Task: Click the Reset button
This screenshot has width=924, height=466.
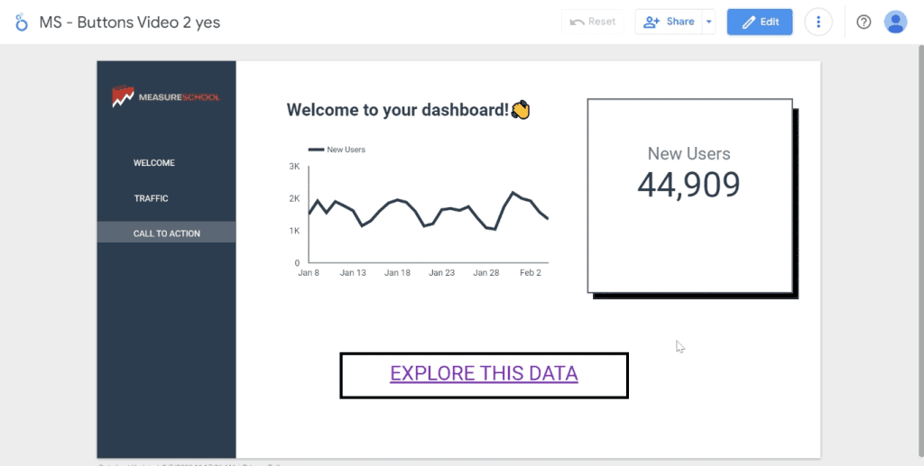Action: pyautogui.click(x=593, y=23)
